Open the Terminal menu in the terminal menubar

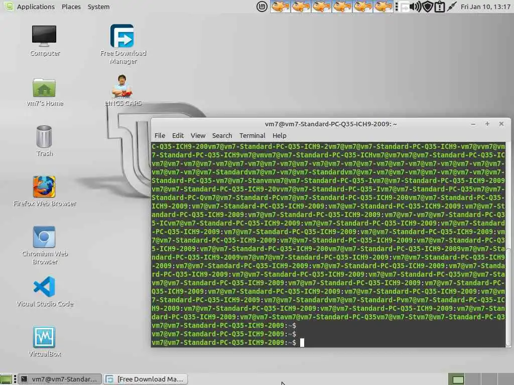coord(252,135)
